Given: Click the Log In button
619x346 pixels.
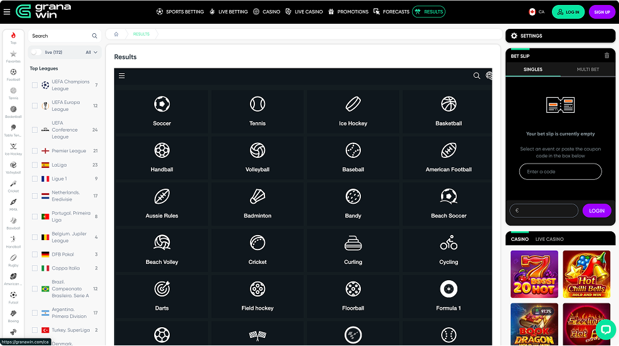Looking at the screenshot, I should tap(568, 12).
